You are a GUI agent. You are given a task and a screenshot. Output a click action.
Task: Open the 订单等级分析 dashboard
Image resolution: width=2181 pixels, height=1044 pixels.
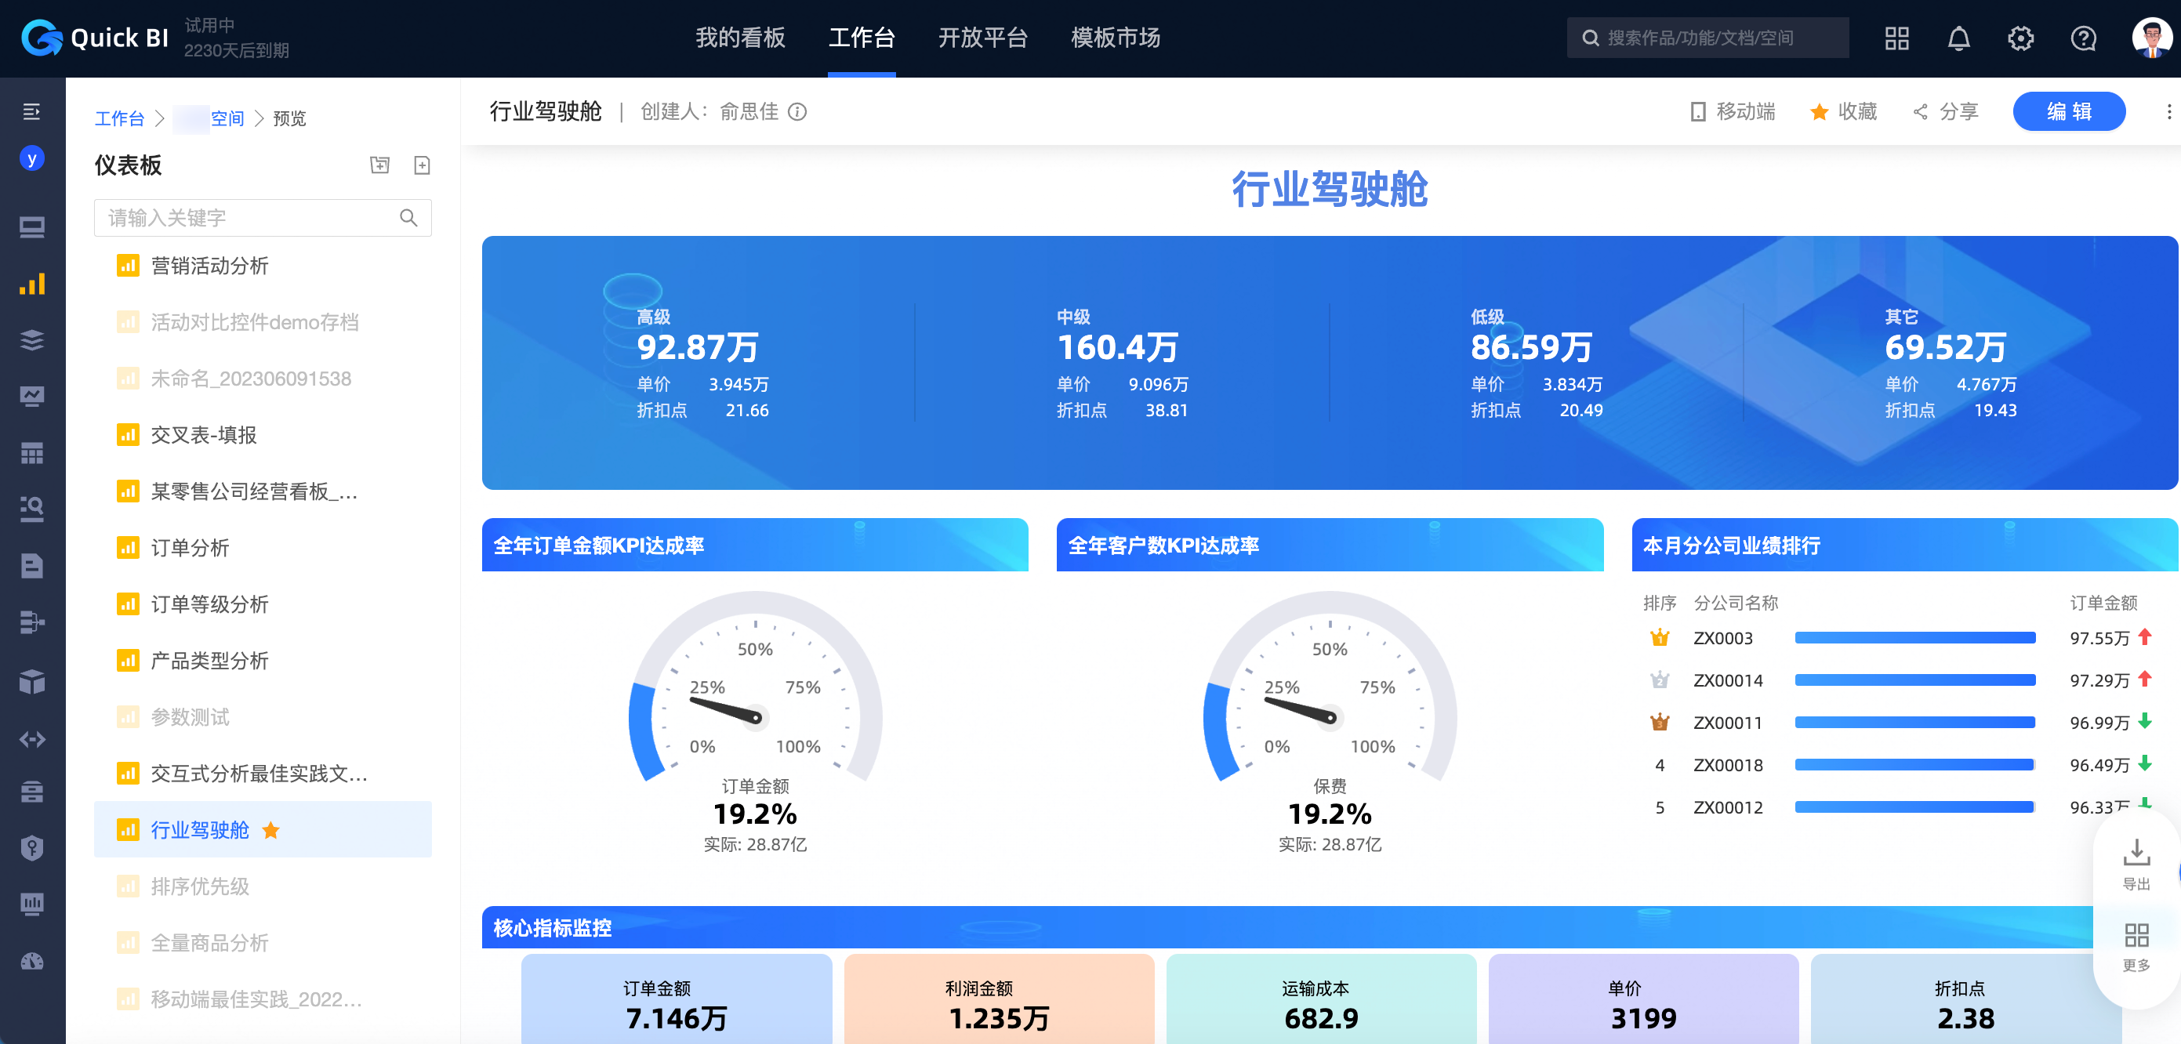pyautogui.click(x=210, y=604)
